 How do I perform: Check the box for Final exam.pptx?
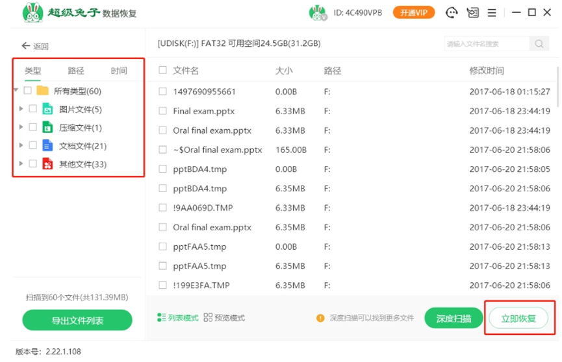163,111
